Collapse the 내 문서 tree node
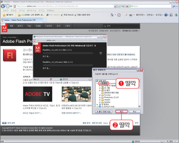 click(x=97, y=83)
